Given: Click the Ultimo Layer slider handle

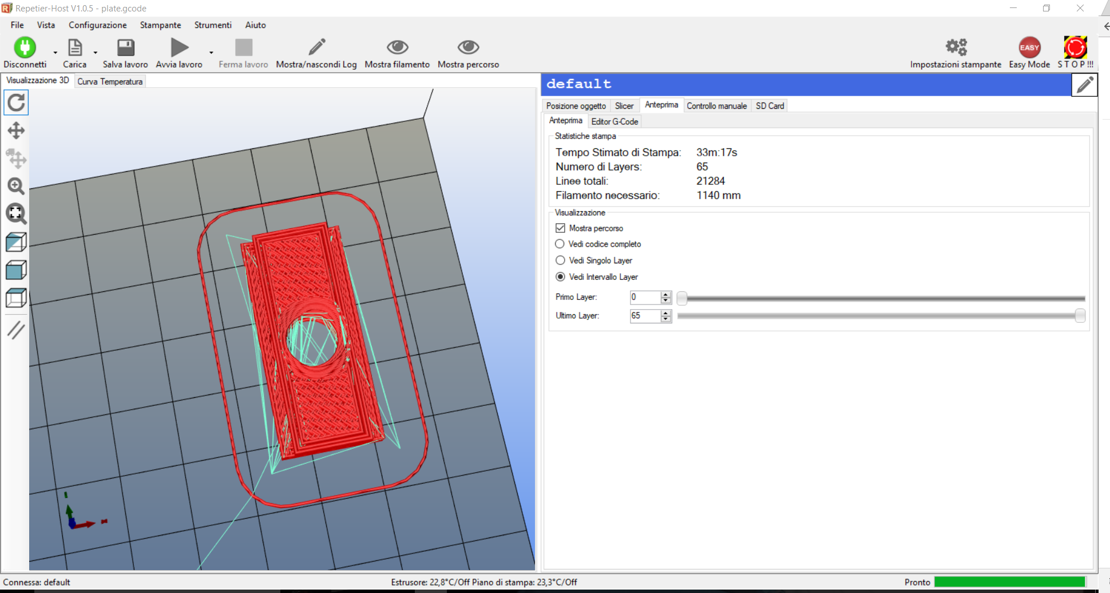Looking at the screenshot, I should (1080, 316).
